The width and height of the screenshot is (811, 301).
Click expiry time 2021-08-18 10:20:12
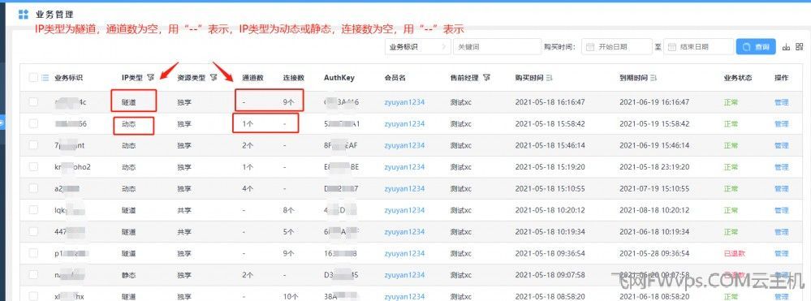pyautogui.click(x=654, y=211)
